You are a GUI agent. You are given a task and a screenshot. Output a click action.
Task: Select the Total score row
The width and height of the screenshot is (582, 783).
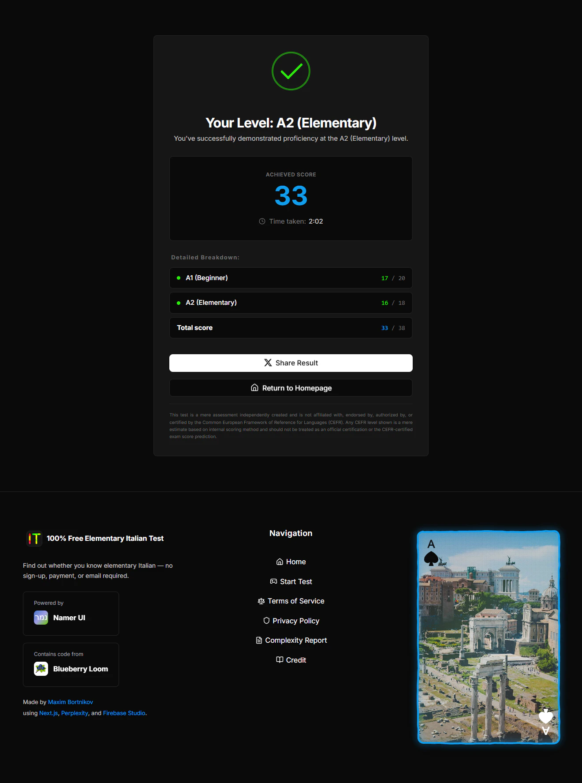(x=291, y=328)
